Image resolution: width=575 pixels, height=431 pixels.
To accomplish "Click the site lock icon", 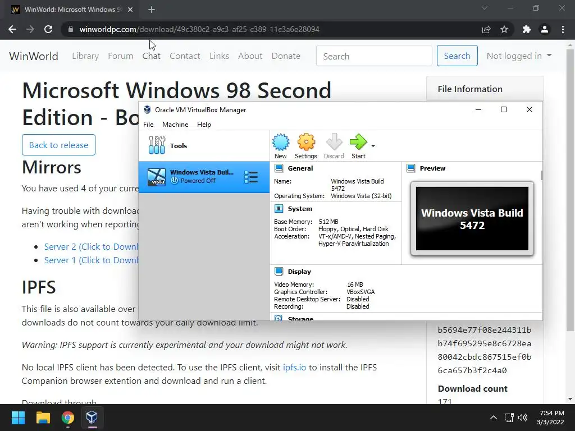I will pyautogui.click(x=70, y=29).
